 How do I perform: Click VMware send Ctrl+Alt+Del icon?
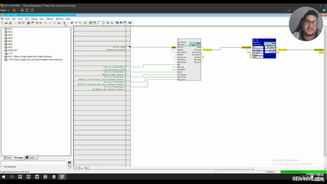(x=22, y=10)
